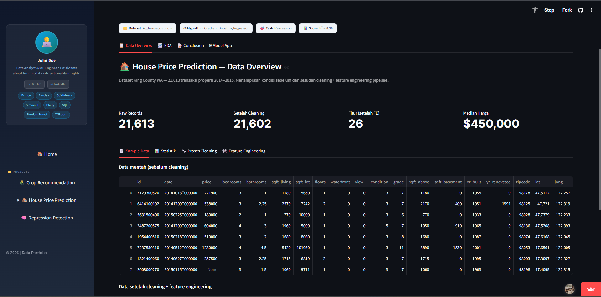Viewport: 601px width, 297px height.
Task: Click the yr_renovated cell 1991
Action: (x=498, y=204)
